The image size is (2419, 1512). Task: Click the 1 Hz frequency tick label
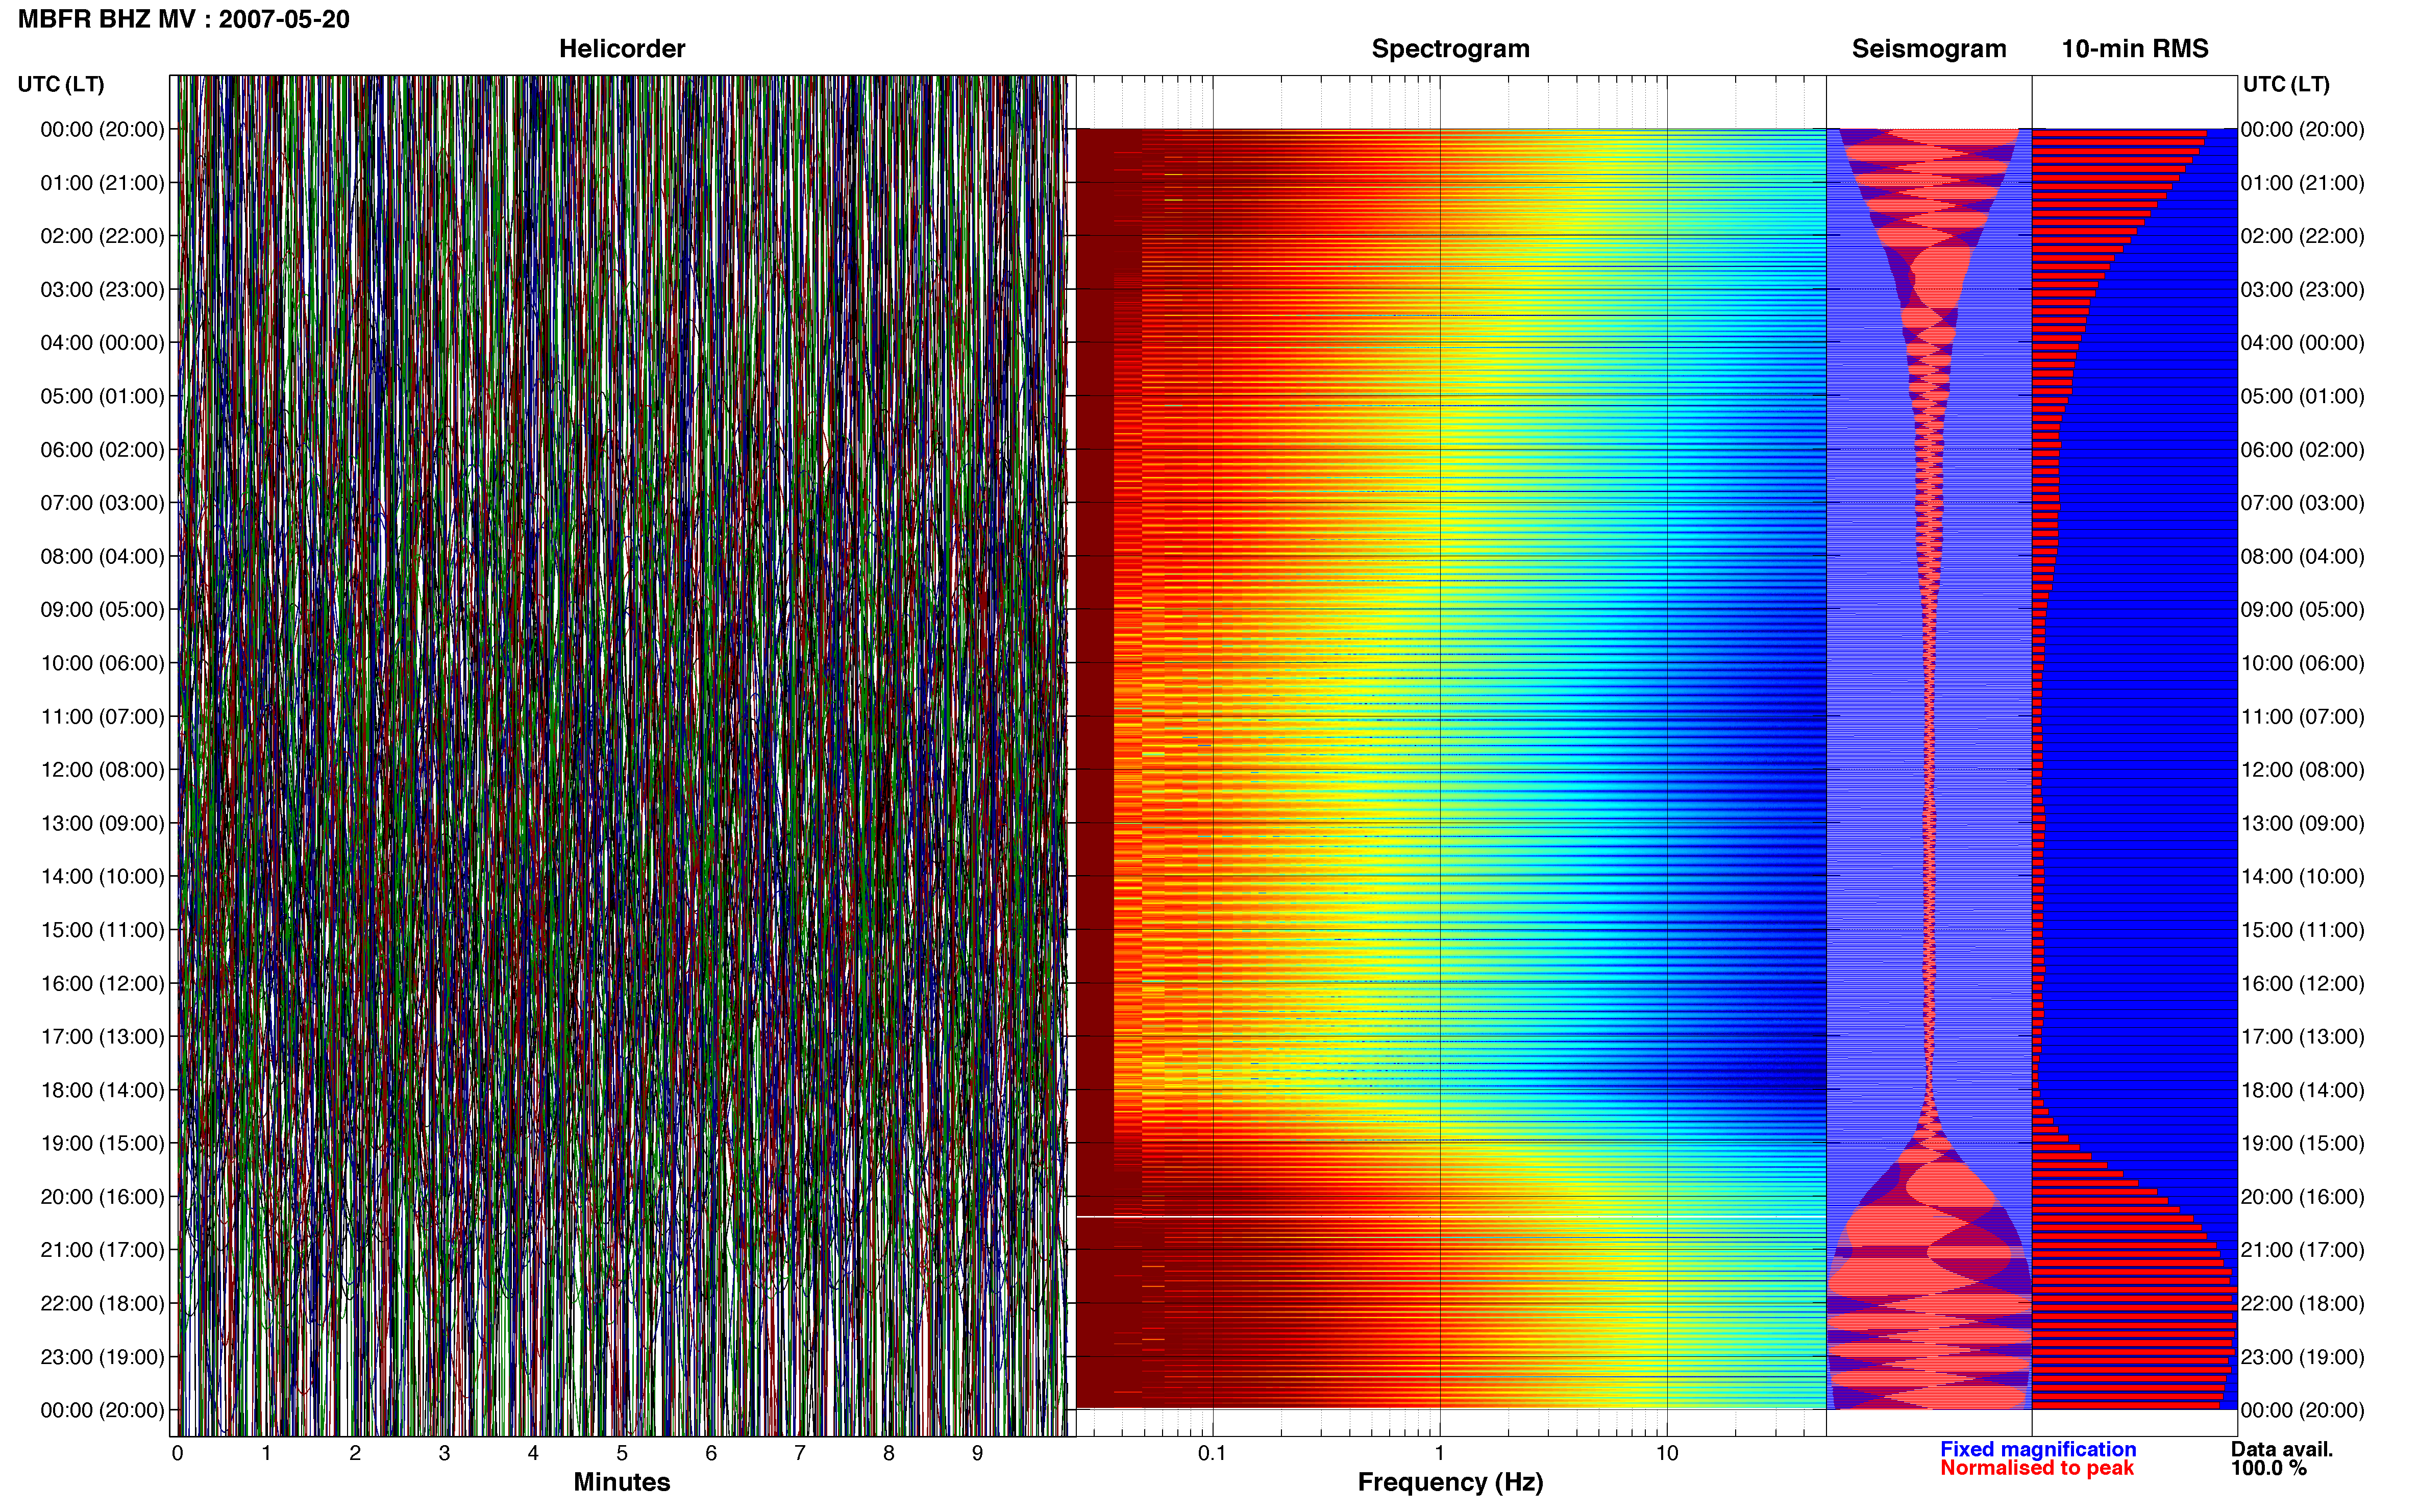click(x=1440, y=1453)
